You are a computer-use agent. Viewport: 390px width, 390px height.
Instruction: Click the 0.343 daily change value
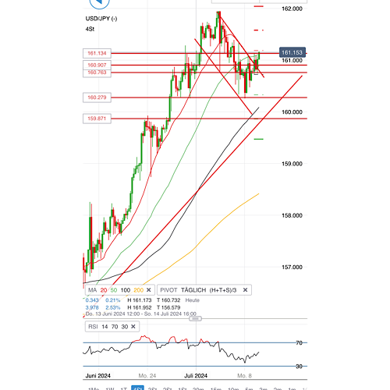click(92, 300)
